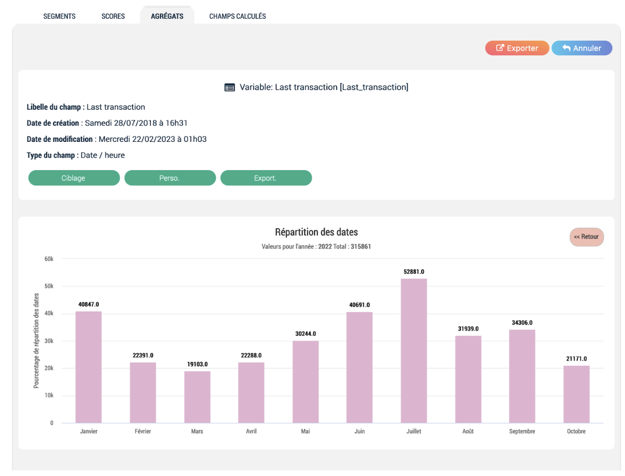Click the Mai bar in the chart

[306, 382]
